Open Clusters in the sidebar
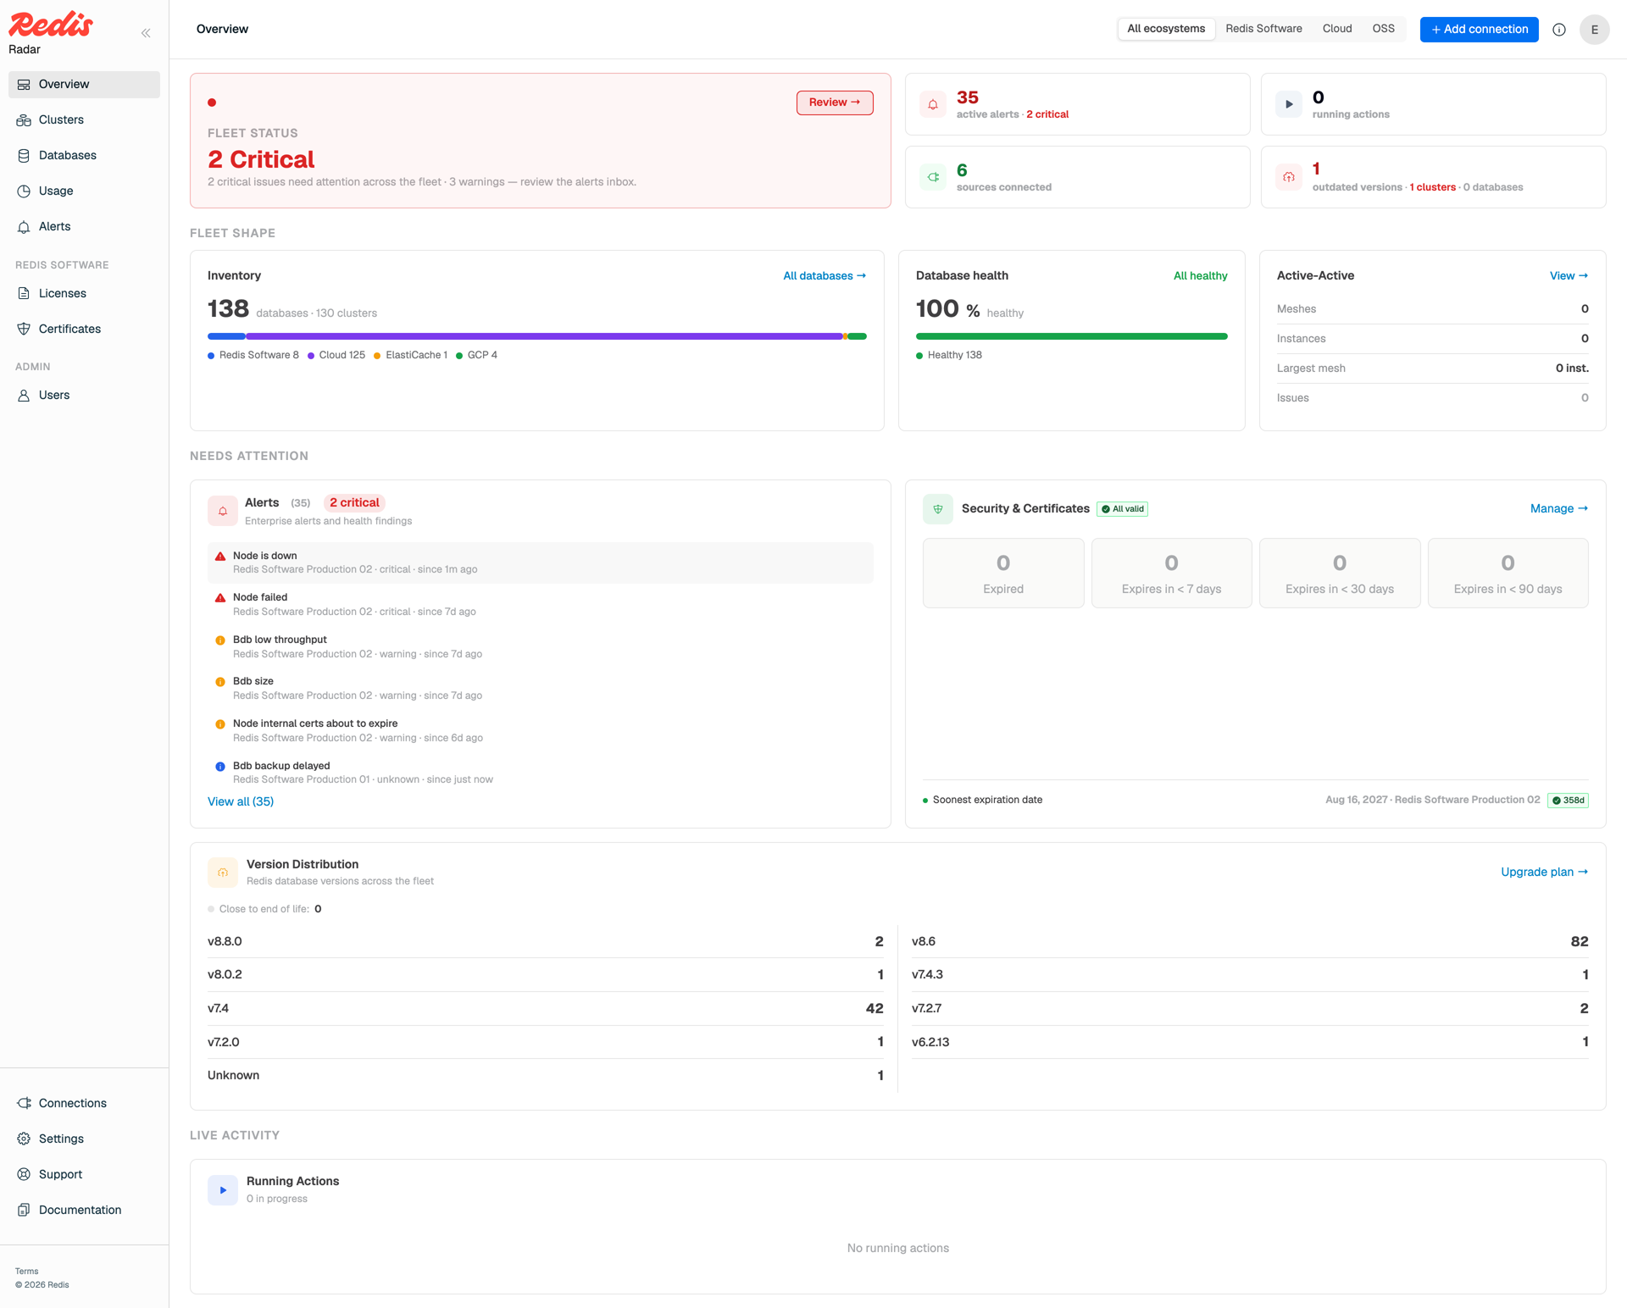 [x=84, y=119]
